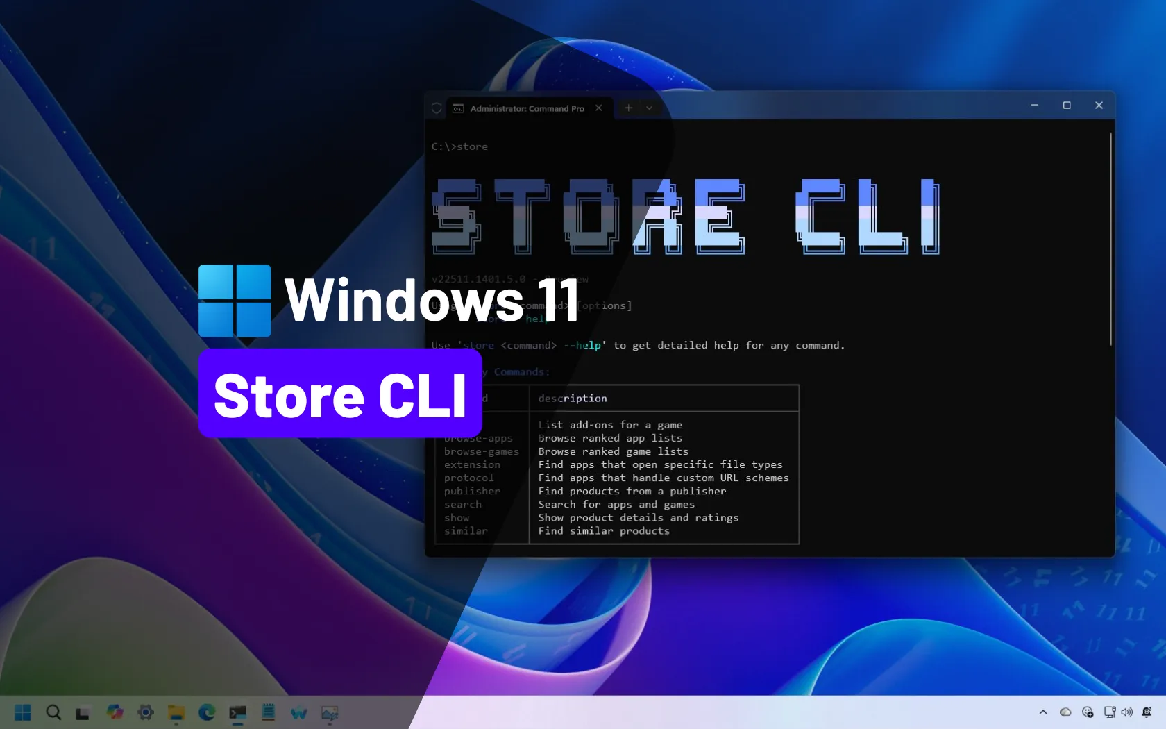Close the Administrator: Command Prompt tab

598,108
